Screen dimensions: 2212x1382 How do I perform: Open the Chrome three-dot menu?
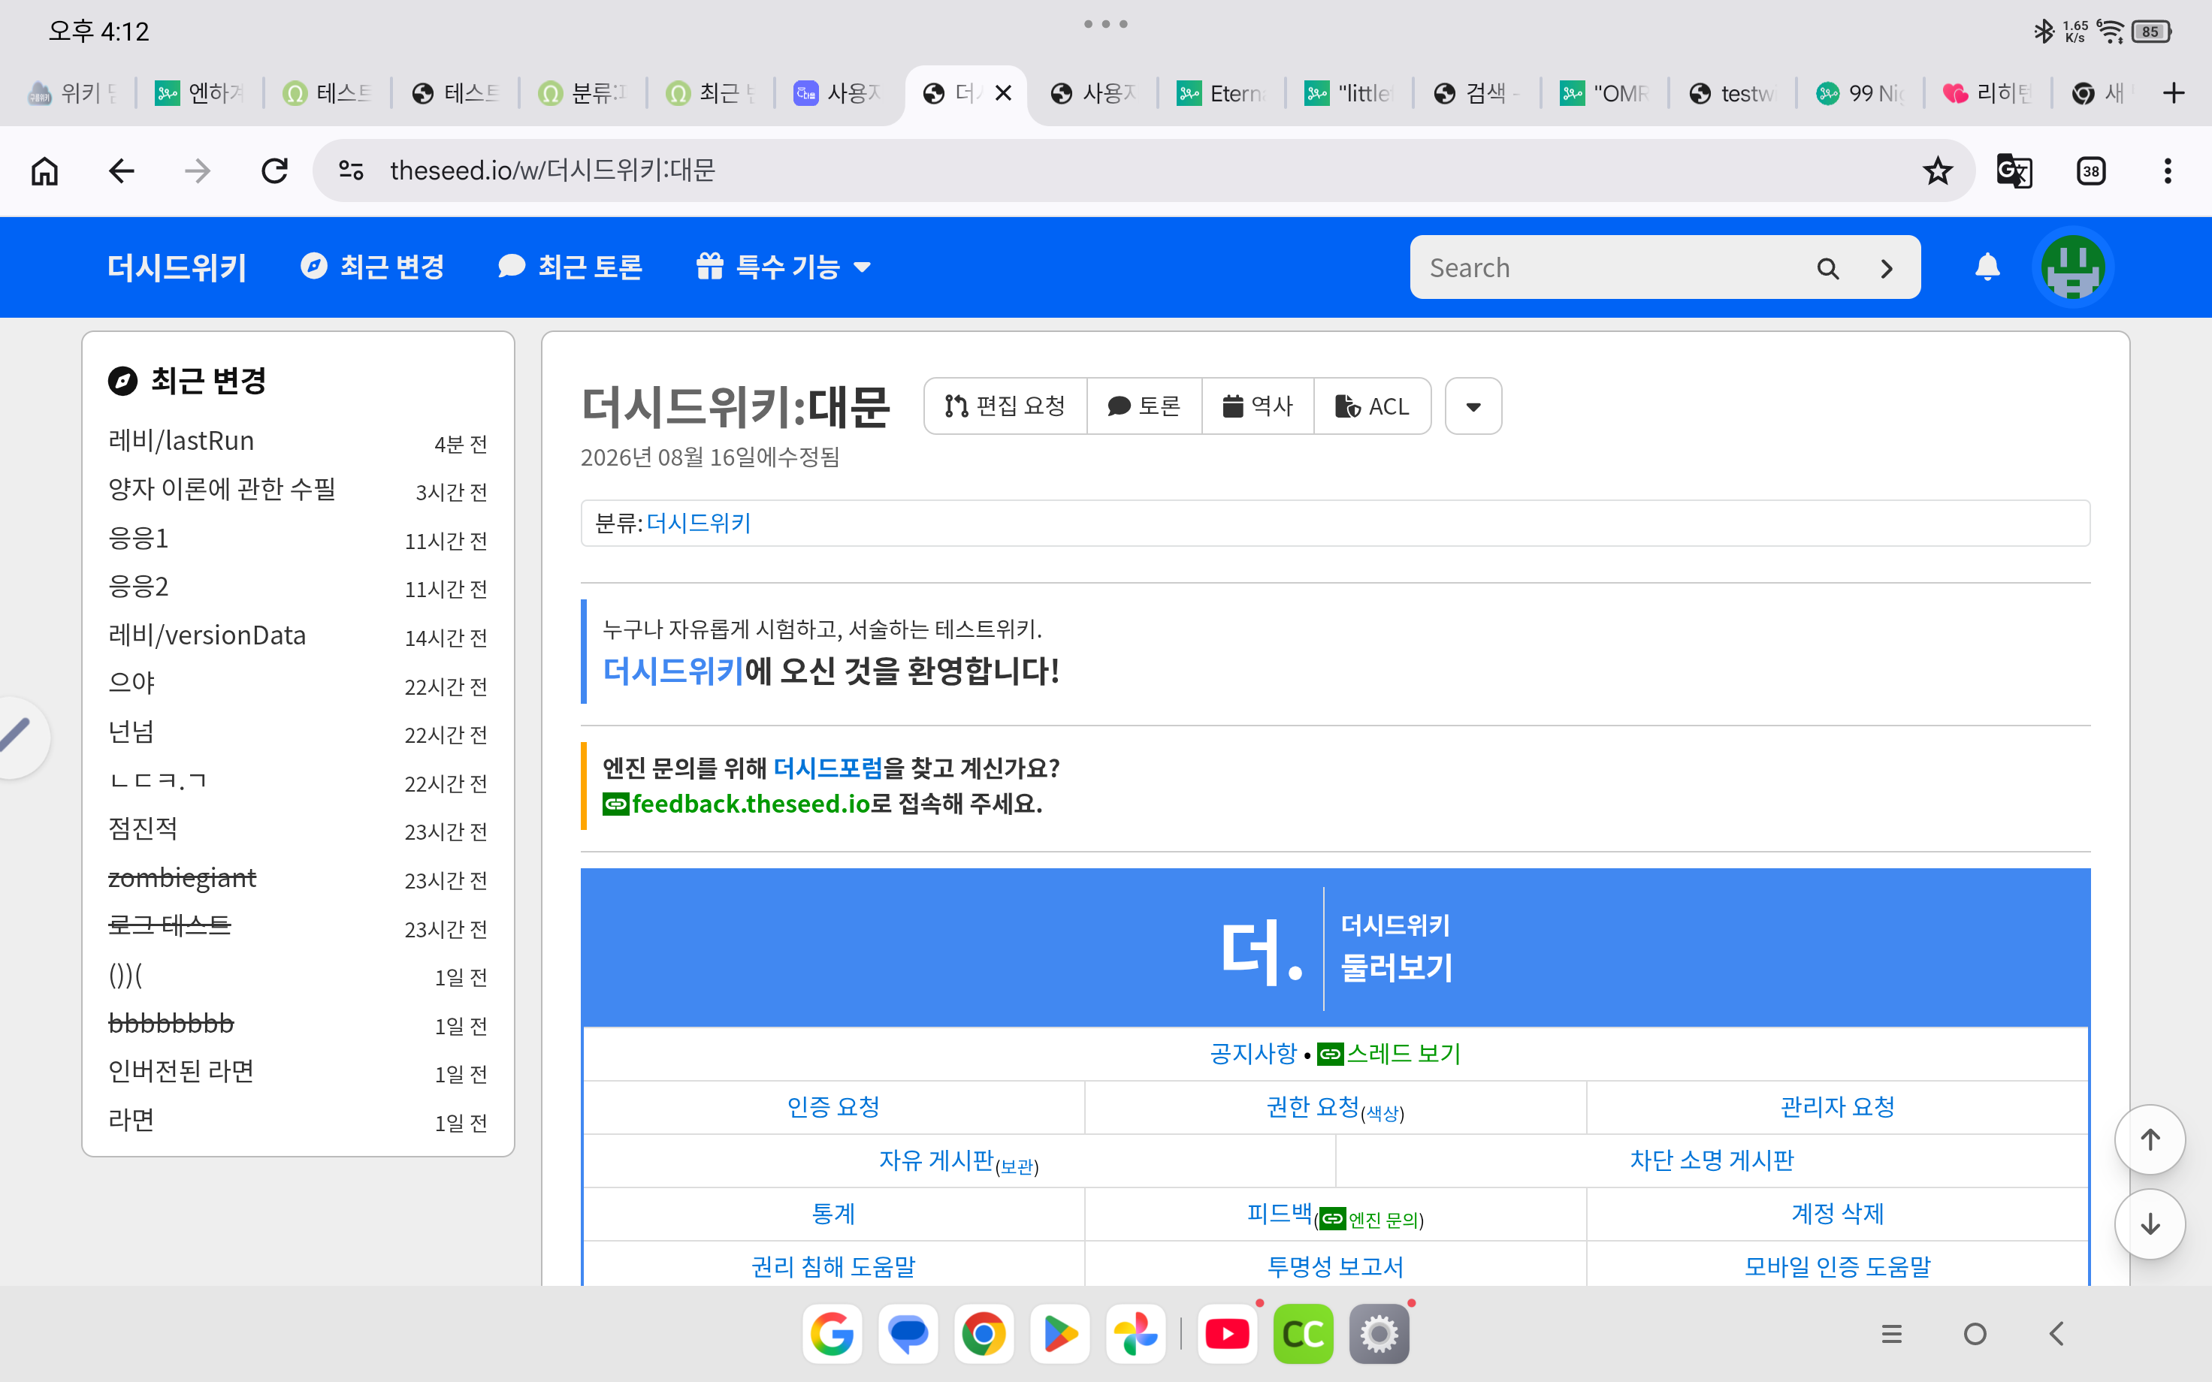(2167, 171)
